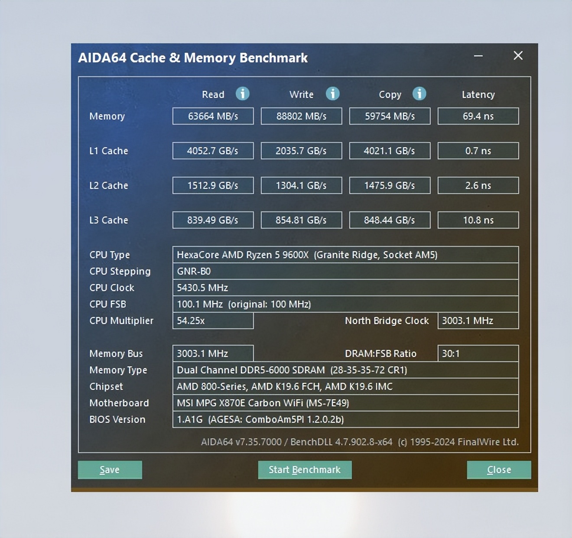Click the info icon beside Copy

(419, 94)
